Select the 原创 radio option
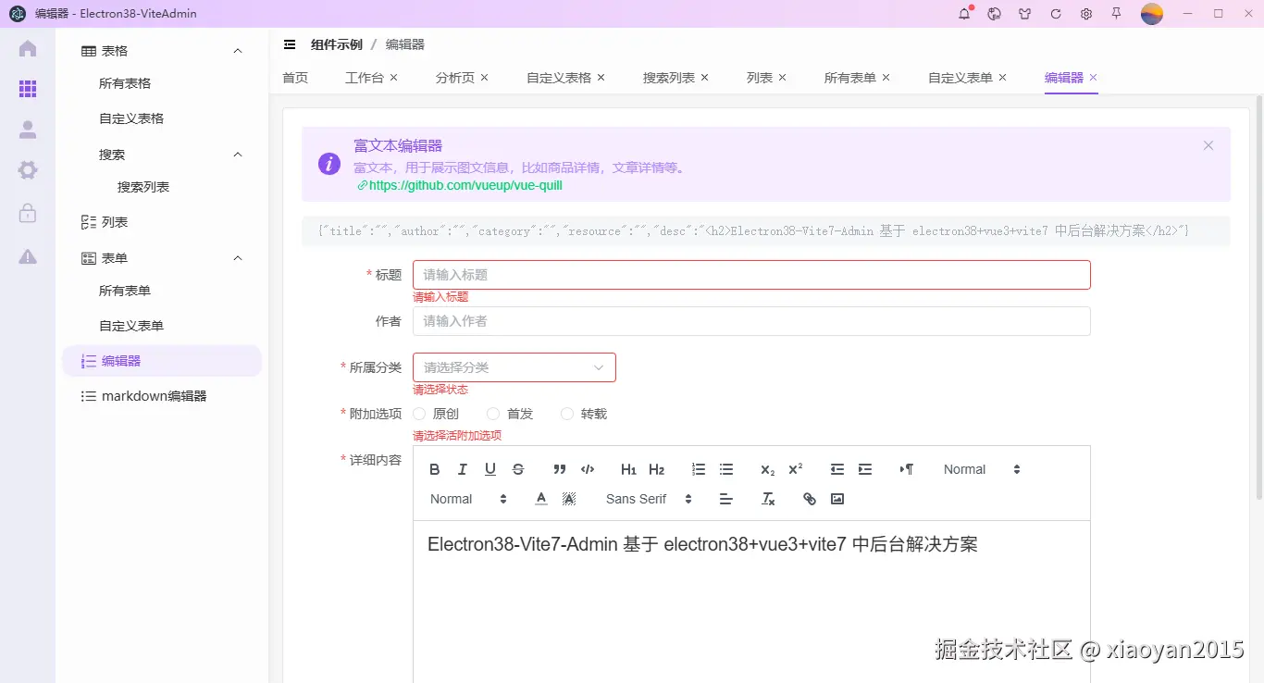Viewport: 1264px width, 683px height. pyautogui.click(x=419, y=414)
